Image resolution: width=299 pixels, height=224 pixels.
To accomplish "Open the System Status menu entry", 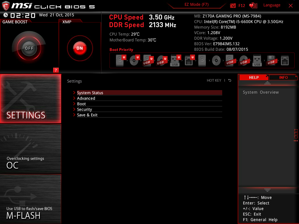I will click(149, 92).
